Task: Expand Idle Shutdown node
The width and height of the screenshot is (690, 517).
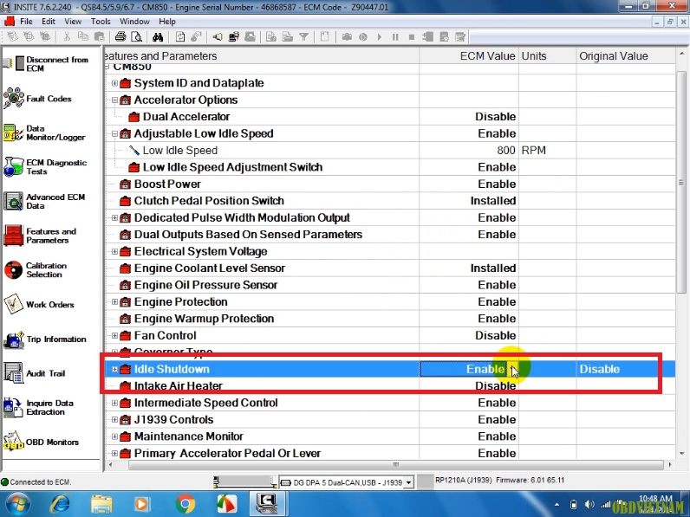Action: (114, 369)
